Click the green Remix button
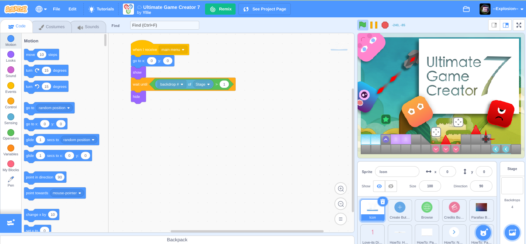This screenshot has height=244, width=526. [x=220, y=8]
